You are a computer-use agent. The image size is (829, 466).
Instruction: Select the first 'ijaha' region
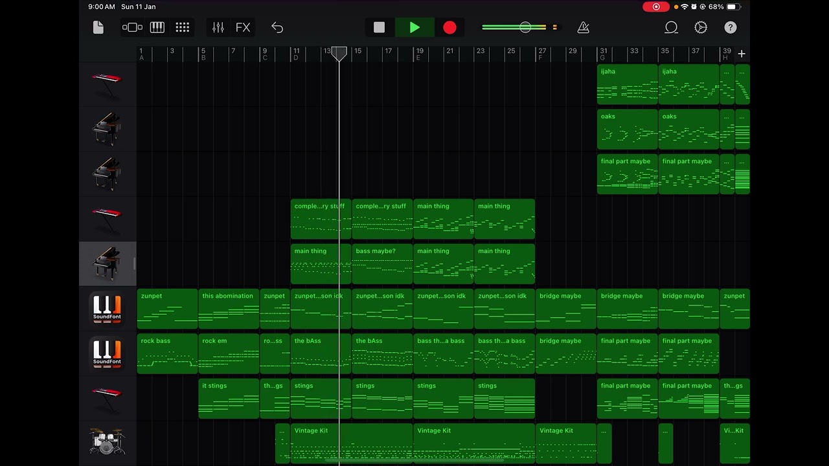(627, 84)
